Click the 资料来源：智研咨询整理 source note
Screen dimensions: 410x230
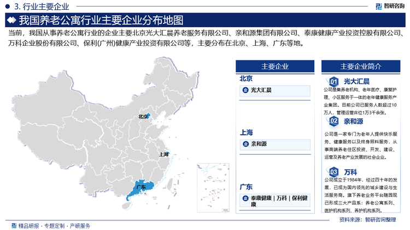tap(368, 220)
